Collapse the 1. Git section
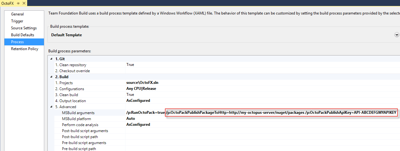This screenshot has width=400, height=151. point(52,59)
